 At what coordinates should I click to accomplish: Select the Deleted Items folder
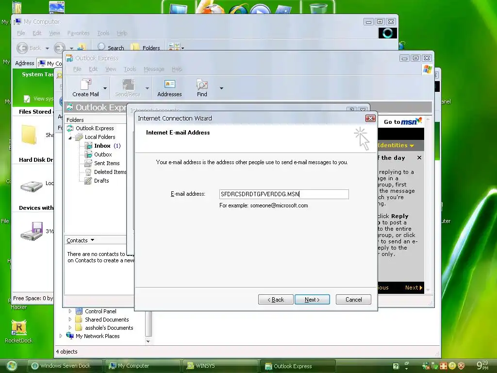[x=110, y=172]
